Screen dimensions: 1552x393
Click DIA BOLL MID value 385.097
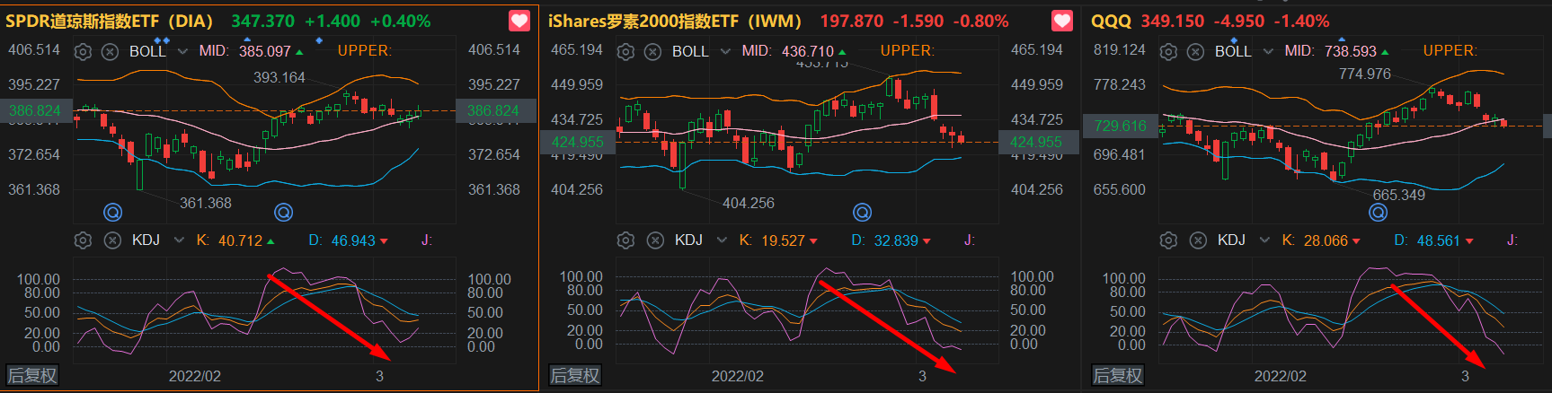pos(265,51)
